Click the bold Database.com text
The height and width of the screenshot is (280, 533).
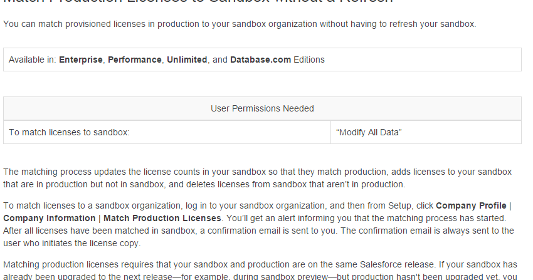(260, 60)
